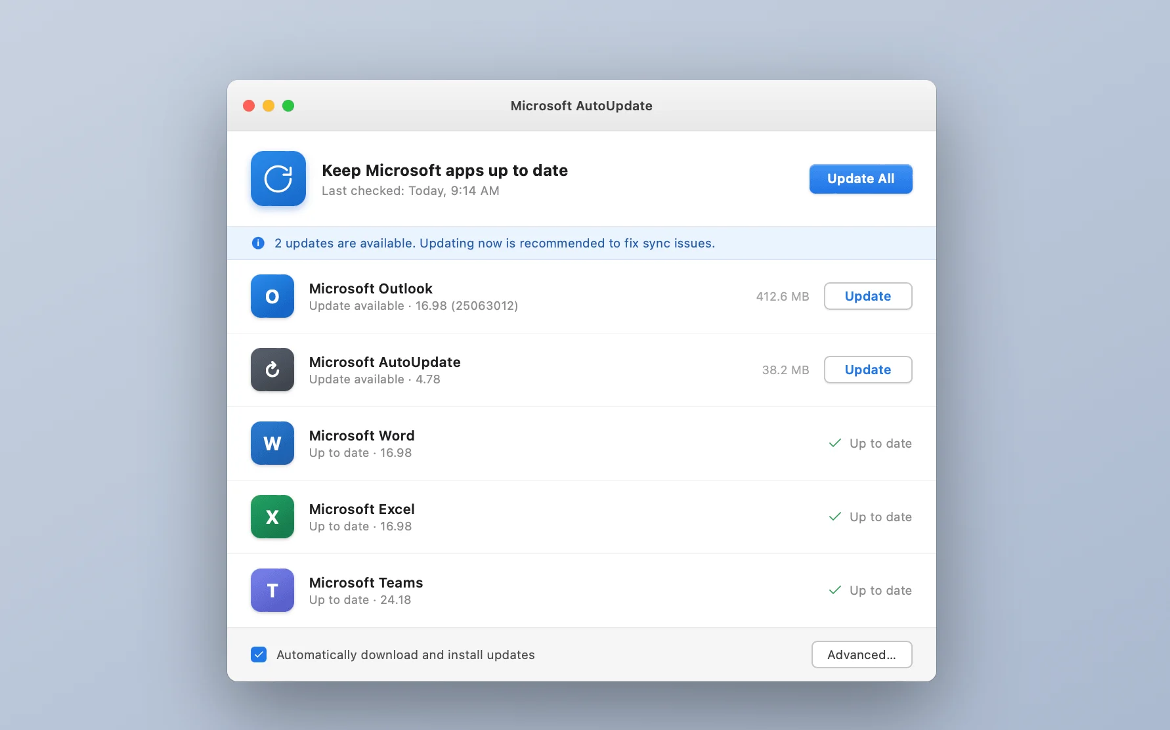
Task: Select the Microsoft Excel row title
Action: pyautogui.click(x=362, y=509)
